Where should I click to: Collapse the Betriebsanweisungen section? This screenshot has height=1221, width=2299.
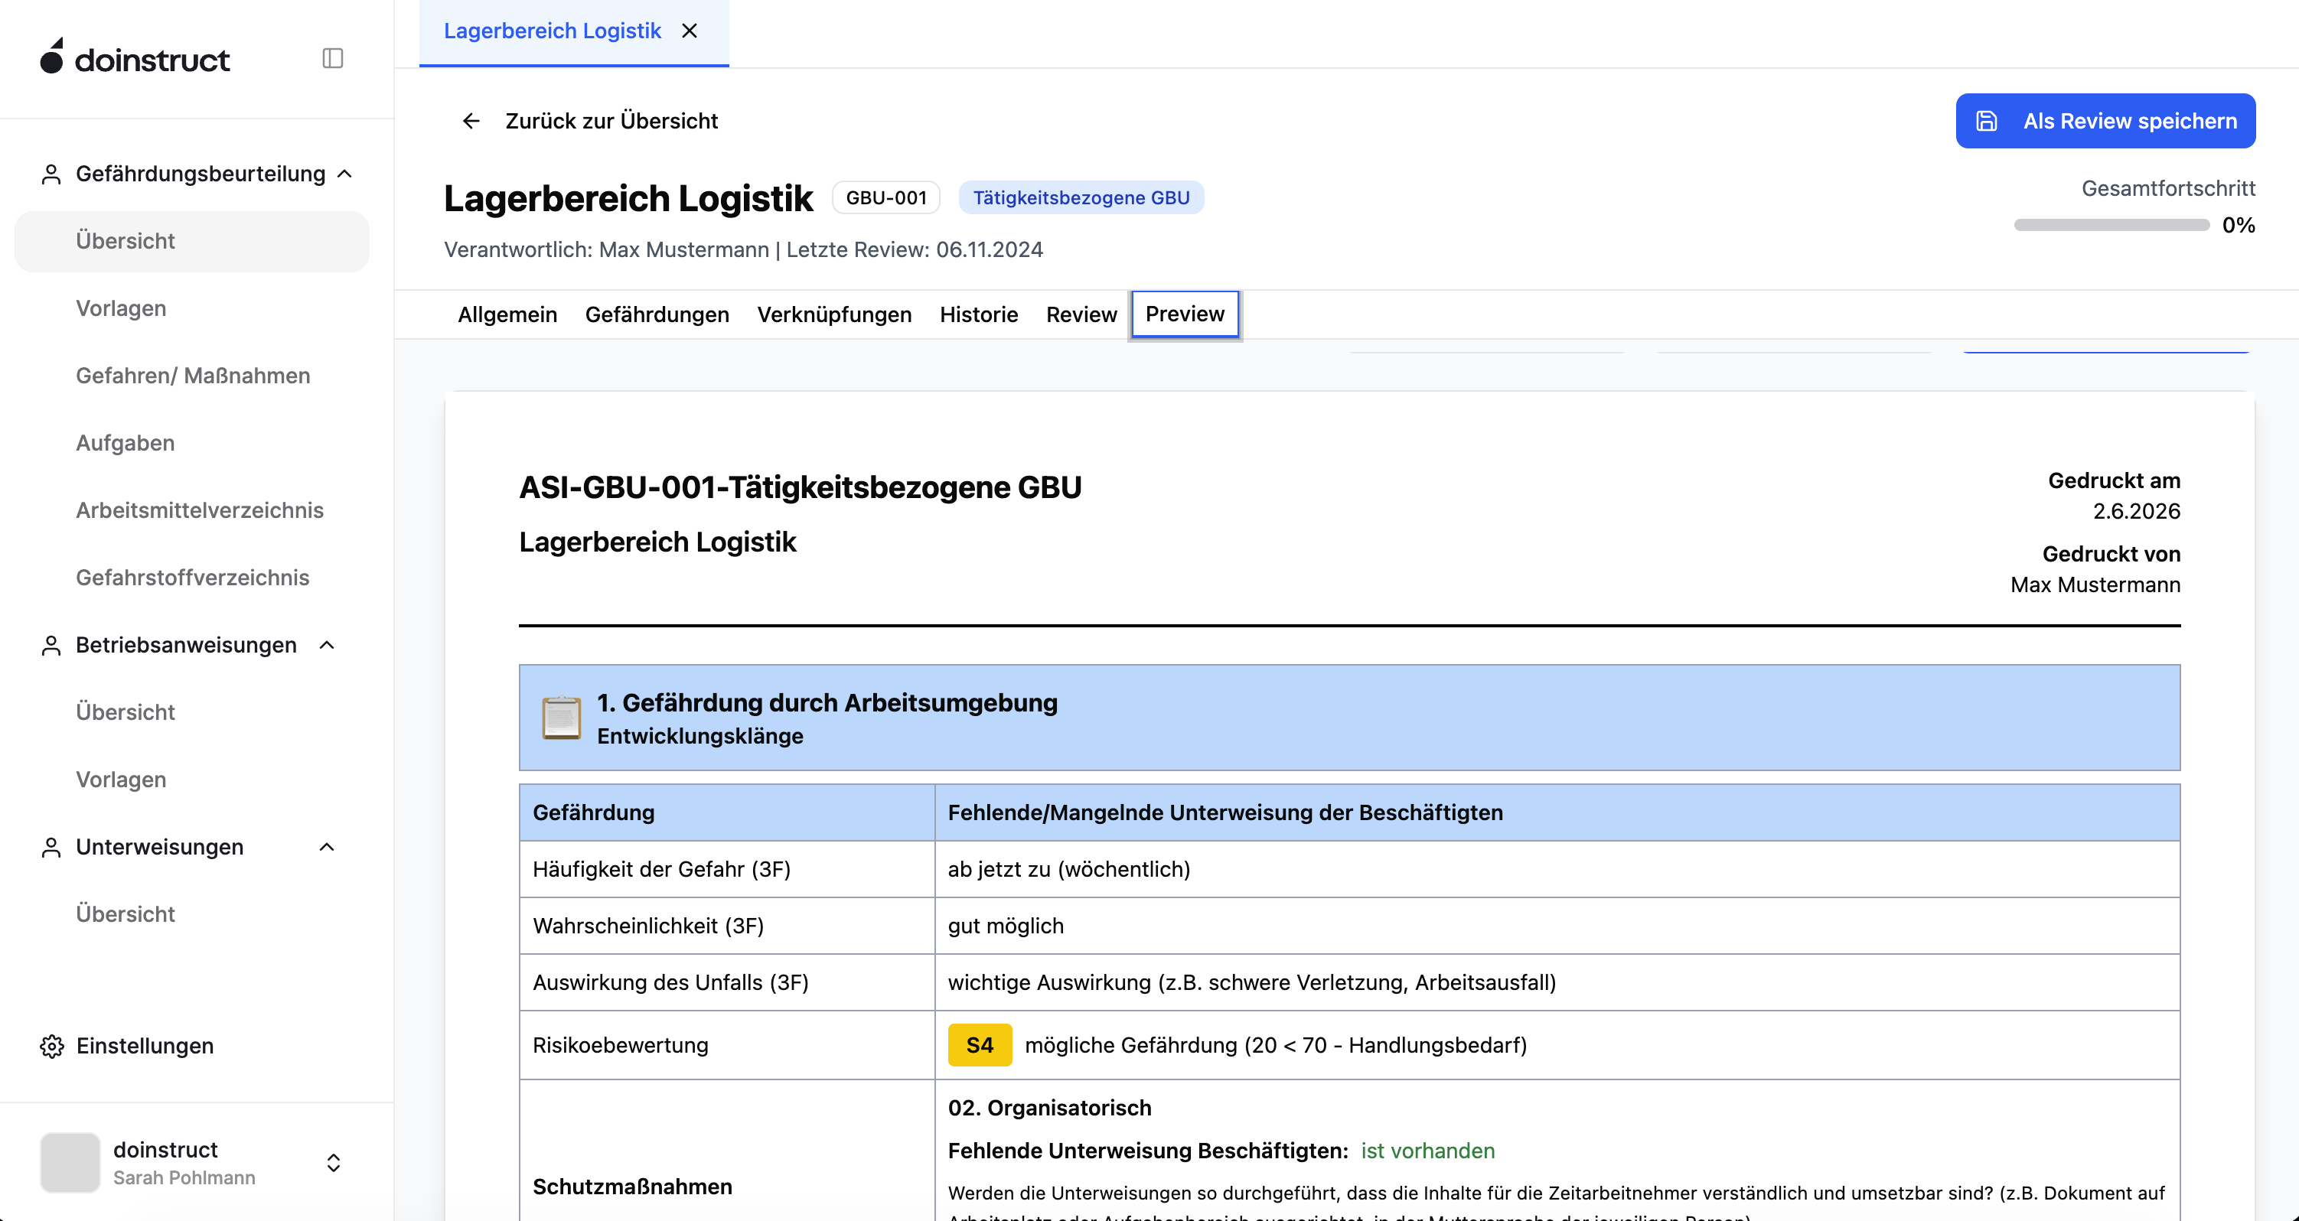[x=327, y=645]
